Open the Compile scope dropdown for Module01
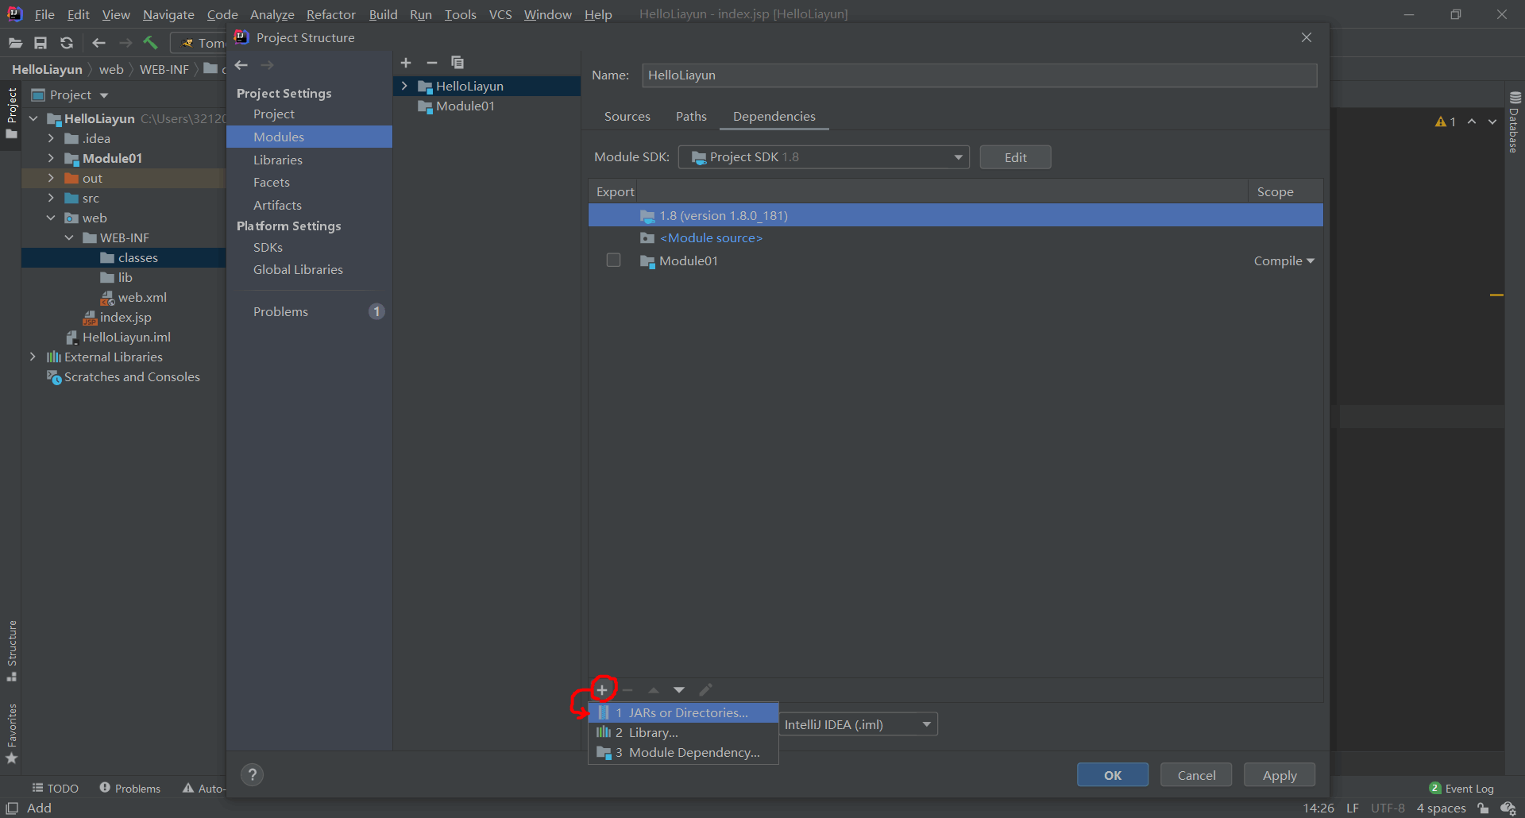The image size is (1525, 818). (1284, 260)
